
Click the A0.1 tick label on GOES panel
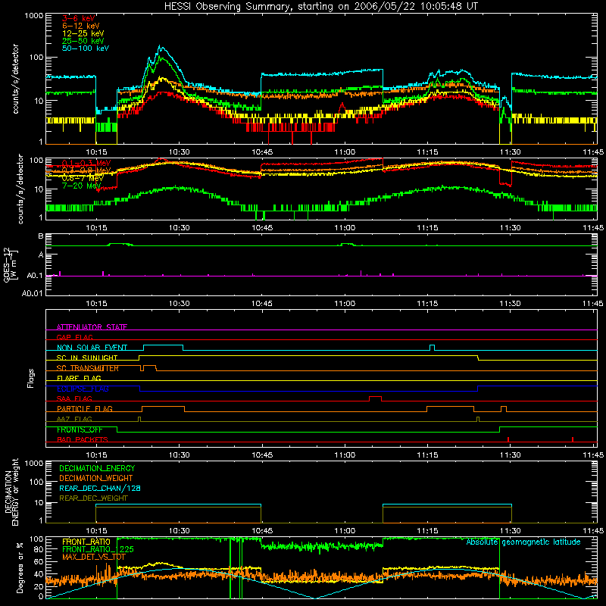pyautogui.click(x=35, y=276)
